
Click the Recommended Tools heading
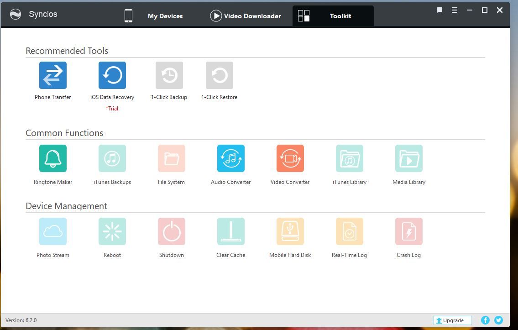tap(67, 51)
